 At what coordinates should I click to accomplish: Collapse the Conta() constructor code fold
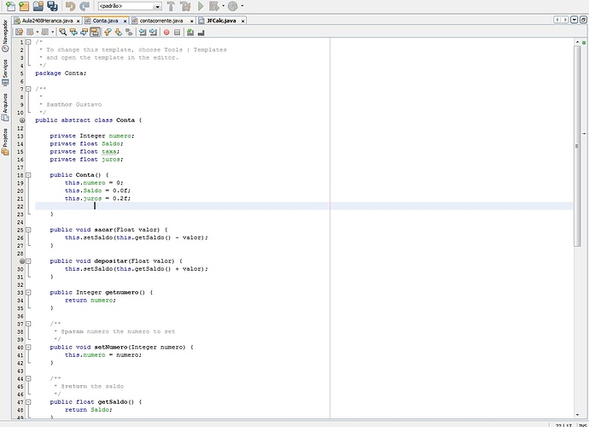[x=28, y=175]
